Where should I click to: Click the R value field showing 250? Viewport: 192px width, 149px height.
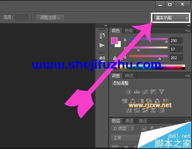pyautogui.click(x=176, y=41)
